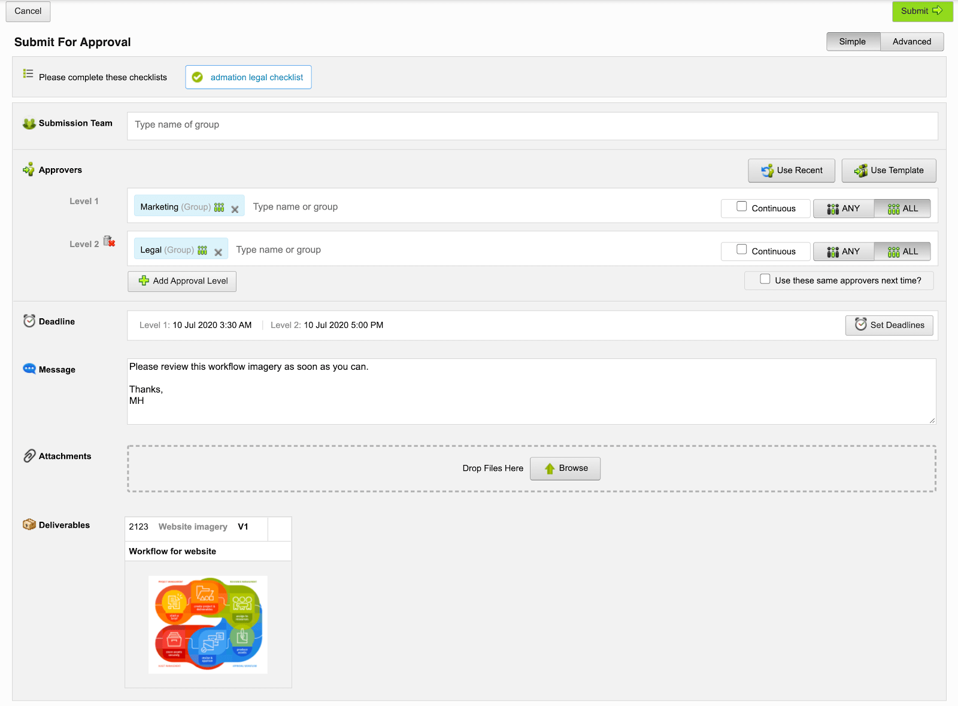Click the Attachments paperclip icon
Image resolution: width=958 pixels, height=706 pixels.
coord(28,456)
